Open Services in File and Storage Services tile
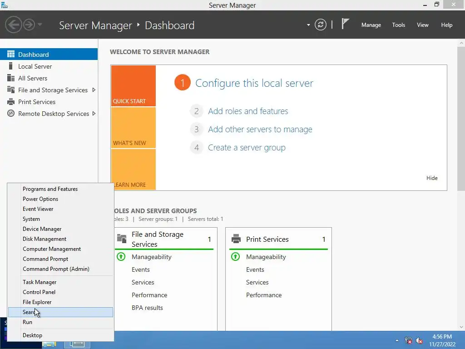The height and width of the screenshot is (349, 465). pyautogui.click(x=143, y=282)
